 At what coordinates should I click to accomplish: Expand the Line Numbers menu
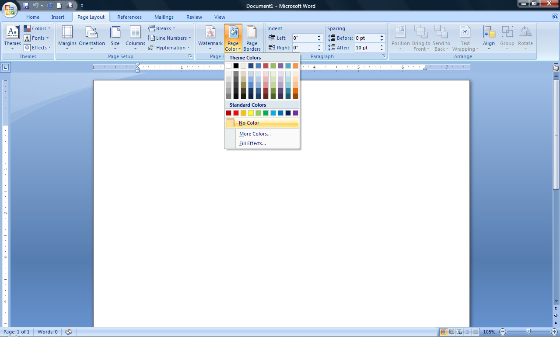click(x=170, y=38)
